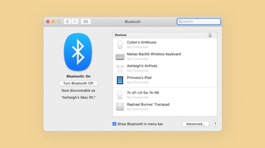Open the Advanced... settings
The width and height of the screenshot is (265, 148).
196,124
